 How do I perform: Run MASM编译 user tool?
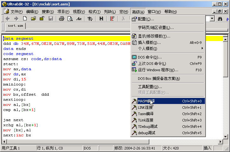point(168,101)
